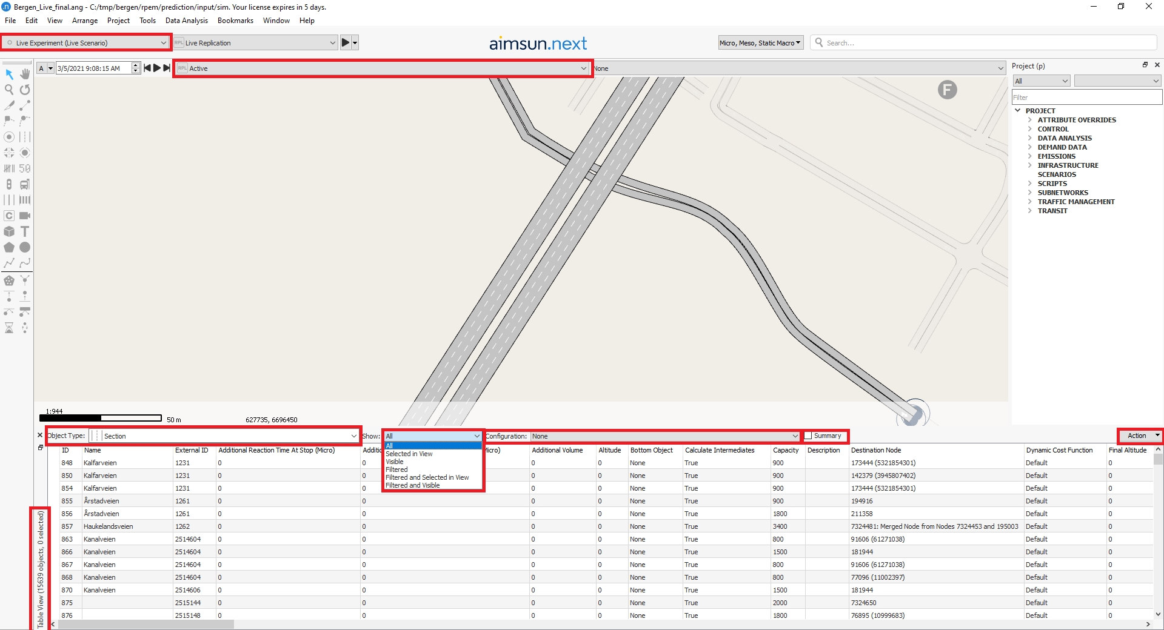Enable the Summary checkbox

coord(808,436)
